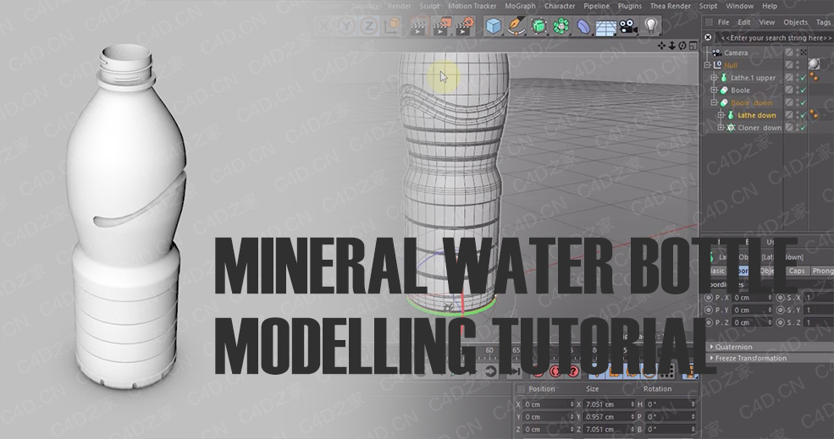Open Object Manager File menu
Image resolution: width=834 pixels, height=439 pixels.
(x=723, y=22)
